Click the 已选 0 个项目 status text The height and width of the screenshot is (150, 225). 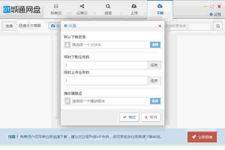tap(30, 26)
